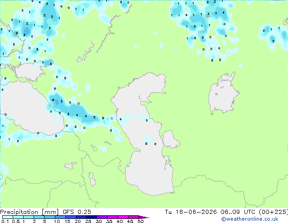Click the 10–15 mm blue legend swatch
The width and height of the screenshot is (288, 223).
60,217
